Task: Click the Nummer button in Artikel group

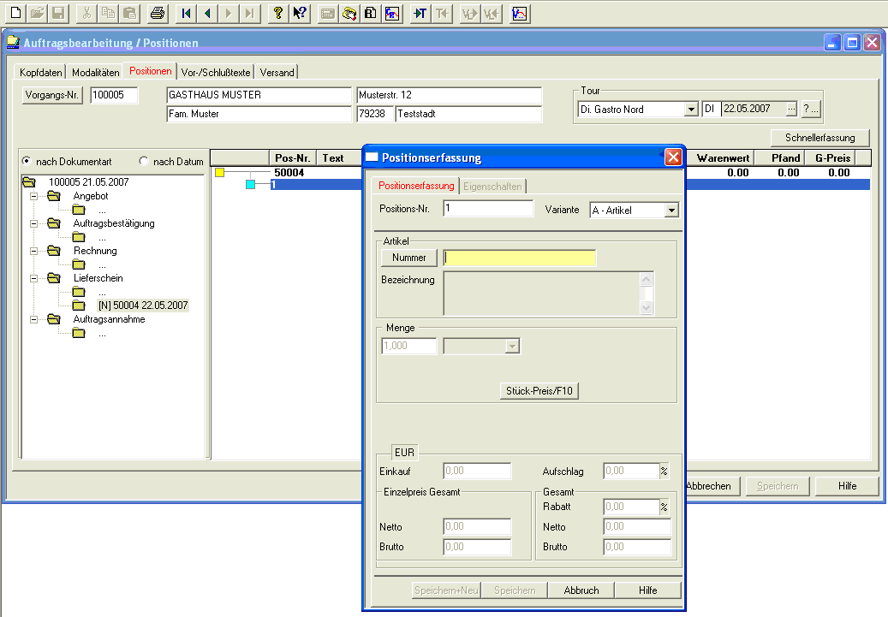Action: (x=408, y=258)
